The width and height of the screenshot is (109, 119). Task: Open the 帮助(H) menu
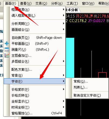(103, 4)
